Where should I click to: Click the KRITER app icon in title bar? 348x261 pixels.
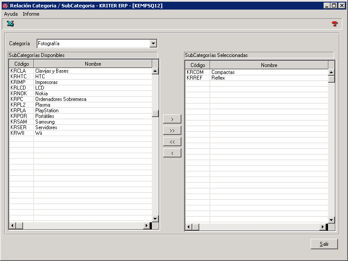click(6, 6)
